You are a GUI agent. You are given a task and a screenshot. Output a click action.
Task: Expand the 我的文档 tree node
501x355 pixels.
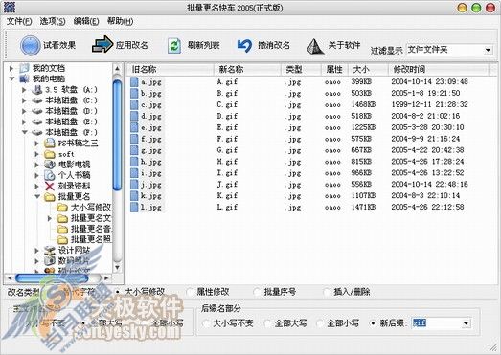(11, 68)
